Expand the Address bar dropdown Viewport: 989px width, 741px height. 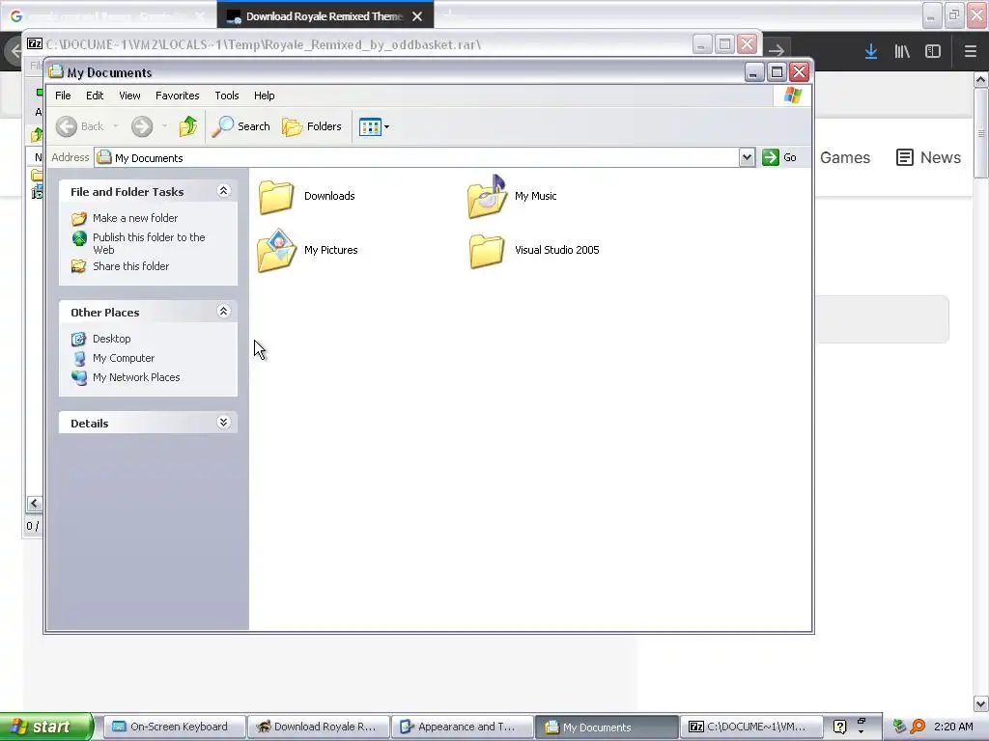point(747,157)
